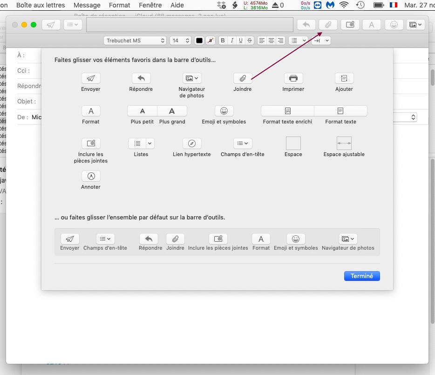The height and width of the screenshot is (375, 435).
Task: Open the Fenêtre menu
Action: (150, 5)
